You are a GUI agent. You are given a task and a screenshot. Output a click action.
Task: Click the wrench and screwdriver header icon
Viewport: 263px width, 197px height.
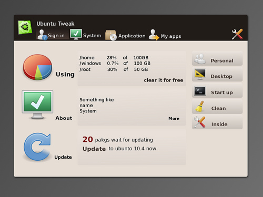tap(237, 34)
